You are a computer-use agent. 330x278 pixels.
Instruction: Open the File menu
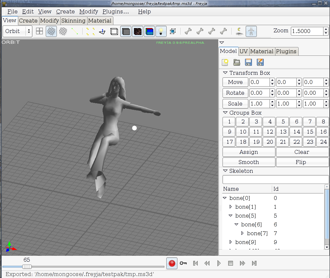(12, 11)
